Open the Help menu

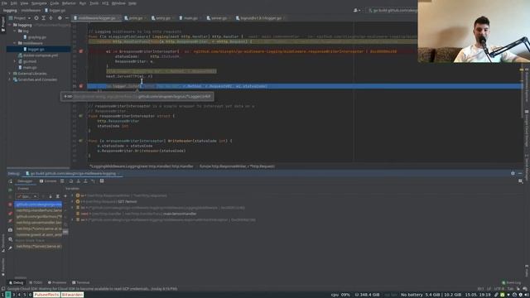point(132,3)
